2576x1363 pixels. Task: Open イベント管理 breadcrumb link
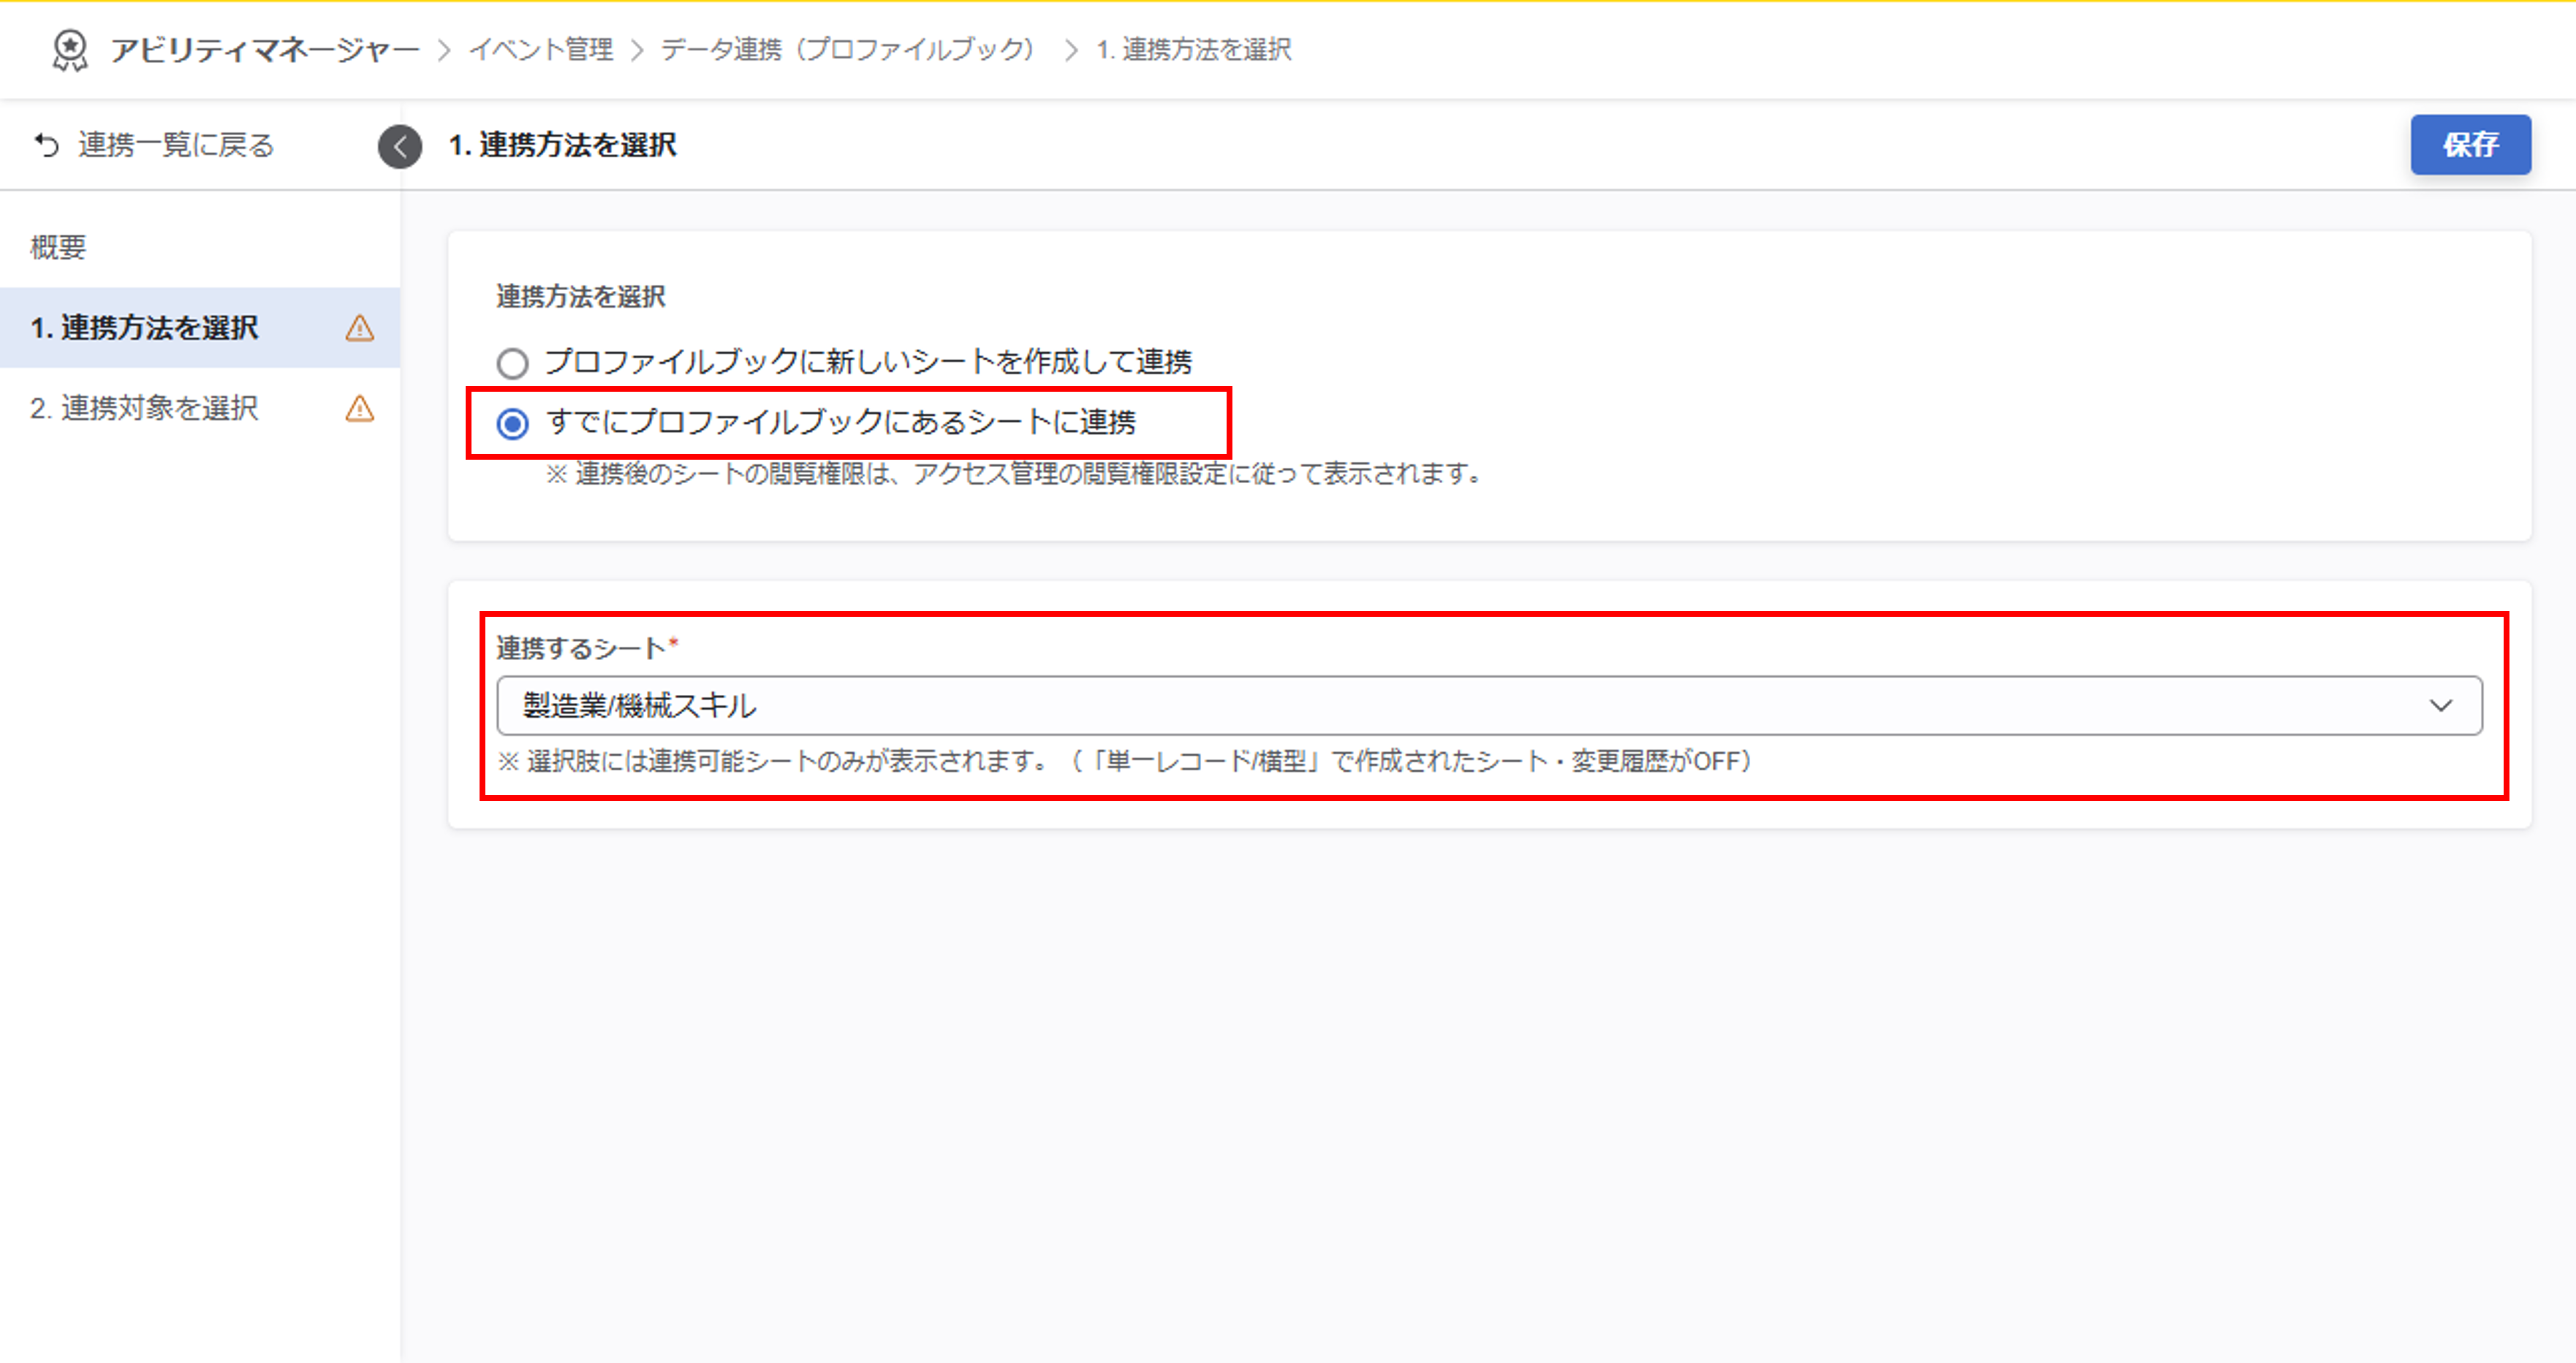[541, 50]
